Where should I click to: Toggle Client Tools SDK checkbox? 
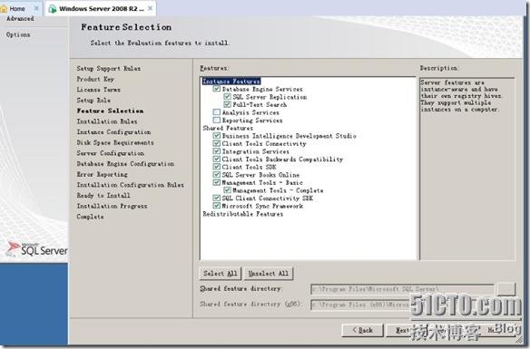click(217, 167)
